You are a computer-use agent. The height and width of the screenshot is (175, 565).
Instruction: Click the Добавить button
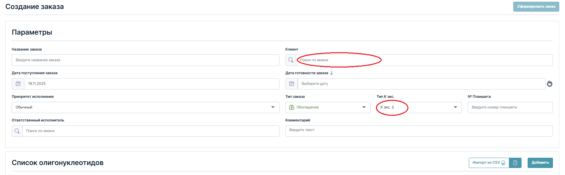point(540,163)
